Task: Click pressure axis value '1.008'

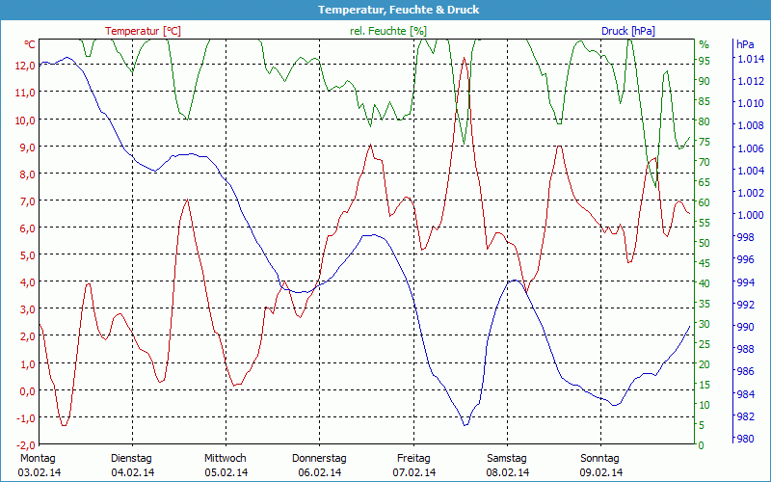Action: 751,125
